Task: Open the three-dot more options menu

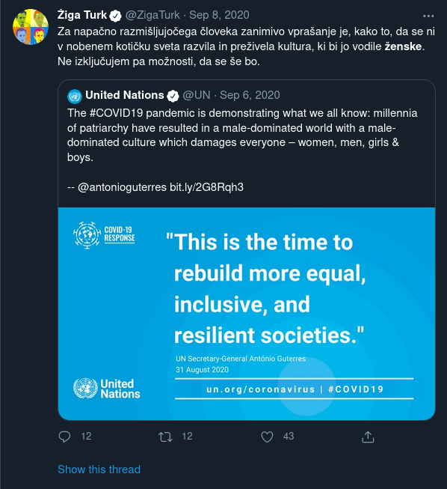Action: pyautogui.click(x=428, y=16)
